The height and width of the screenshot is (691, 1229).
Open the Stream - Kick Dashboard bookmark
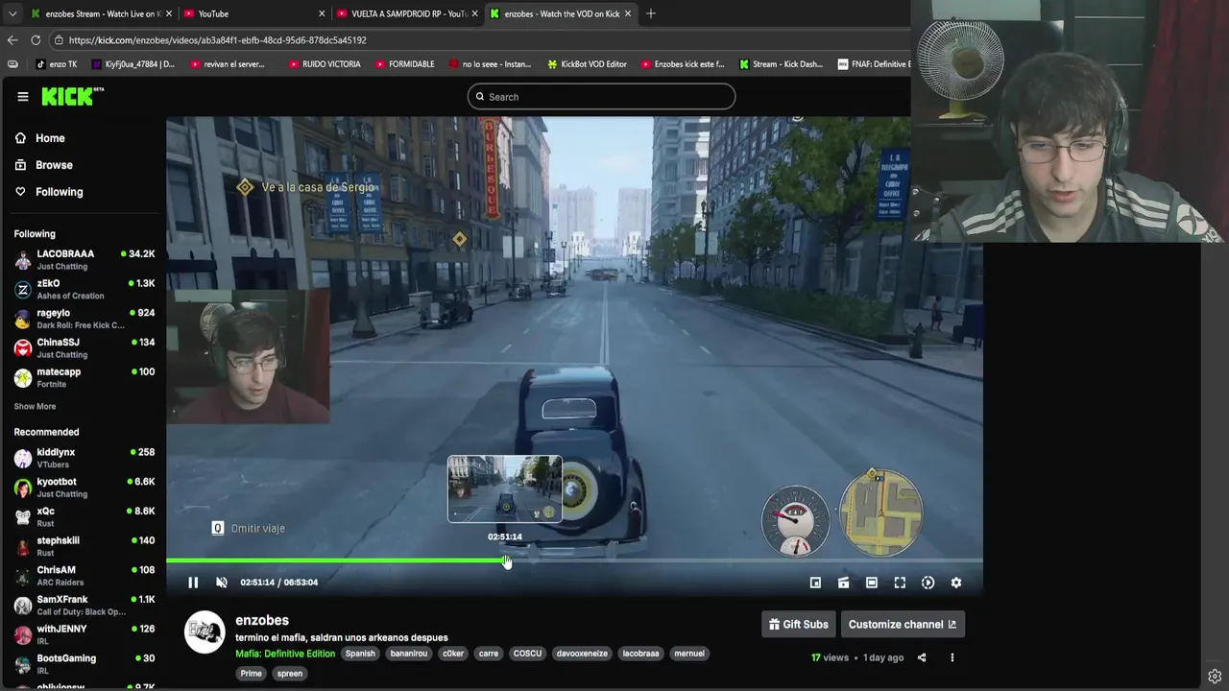coord(781,64)
